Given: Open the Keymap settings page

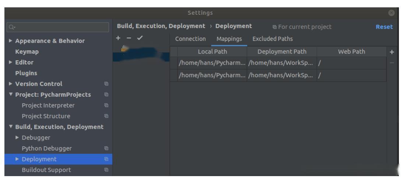Looking at the screenshot, I should point(27,51).
